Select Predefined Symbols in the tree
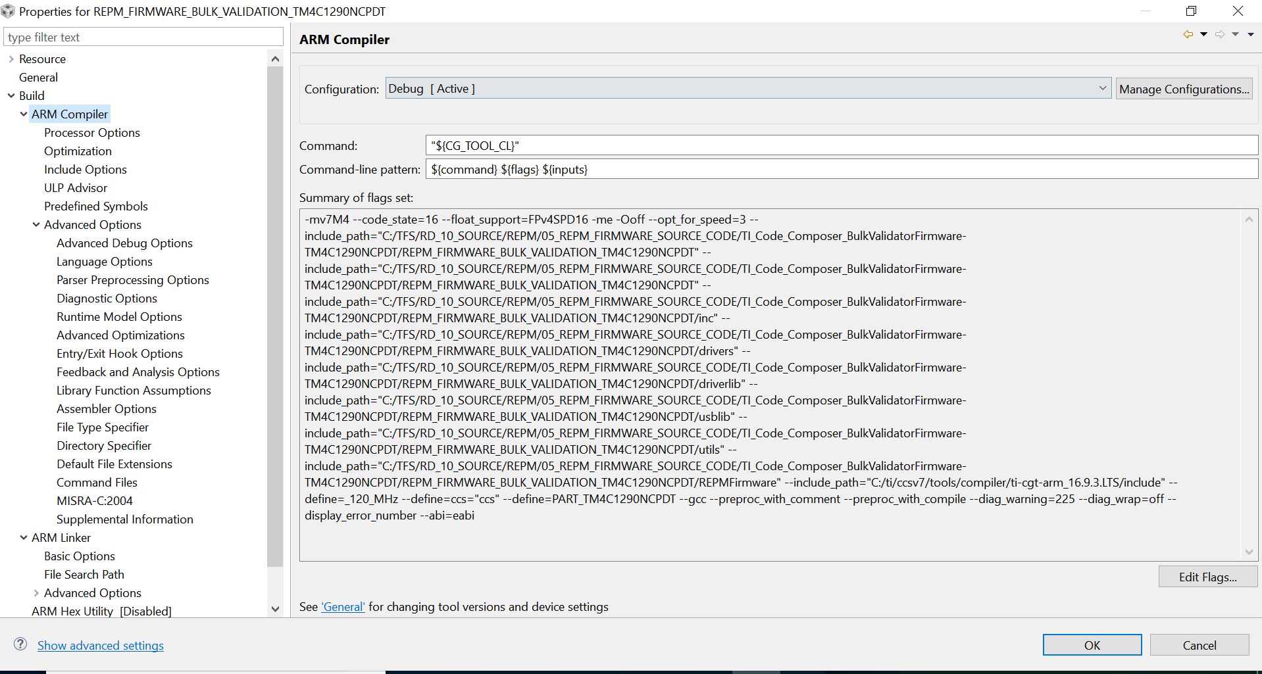The width and height of the screenshot is (1262, 674). [96, 206]
